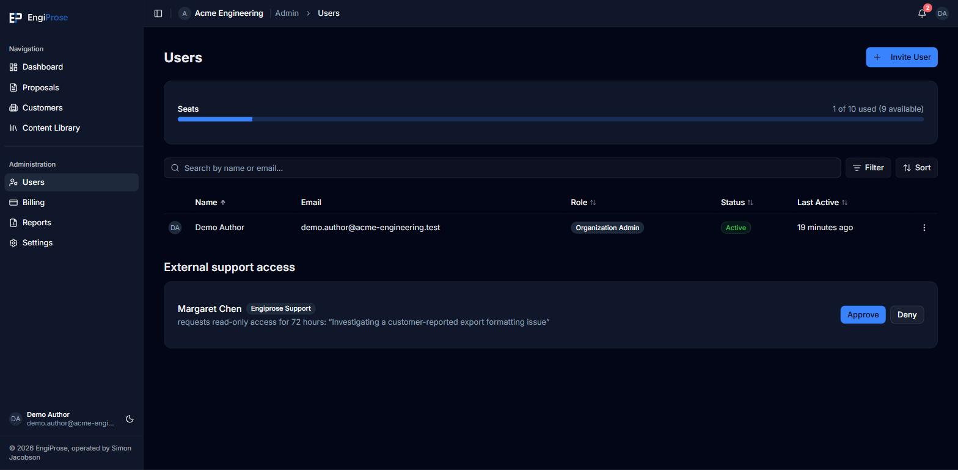Click the DA avatar in Demo Author row
The height and width of the screenshot is (470, 958).
175,228
